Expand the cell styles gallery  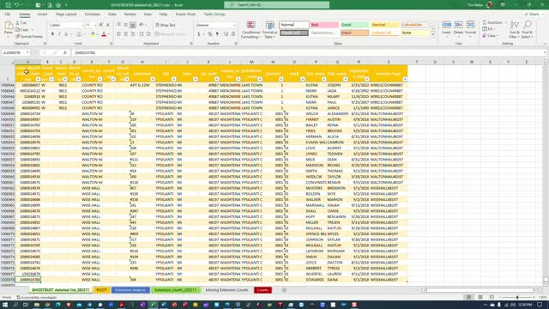click(x=433, y=35)
